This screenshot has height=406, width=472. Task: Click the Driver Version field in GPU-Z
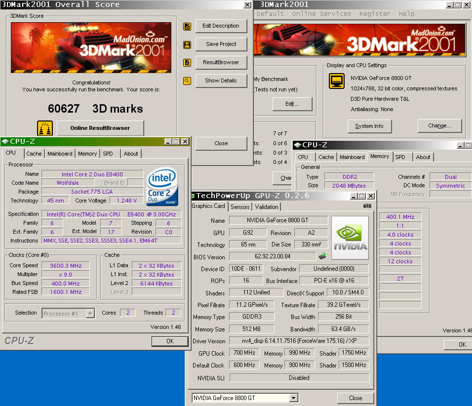coord(299,341)
